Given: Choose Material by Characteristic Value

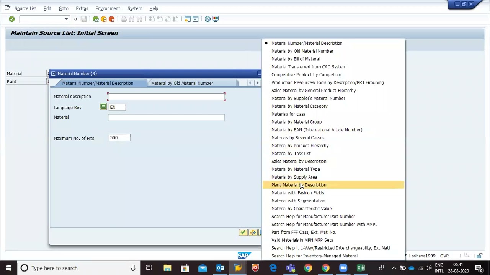Looking at the screenshot, I should [302, 209].
